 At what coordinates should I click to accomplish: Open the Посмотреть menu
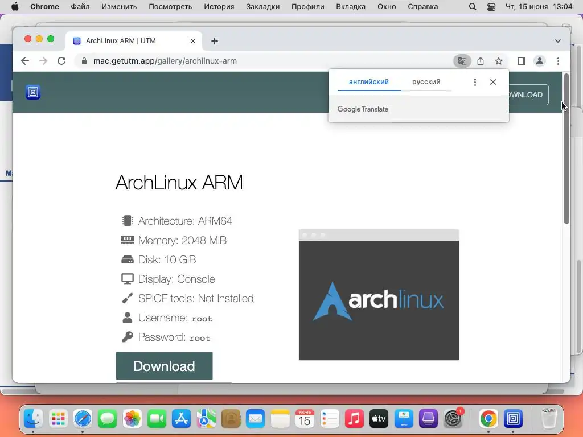170,7
